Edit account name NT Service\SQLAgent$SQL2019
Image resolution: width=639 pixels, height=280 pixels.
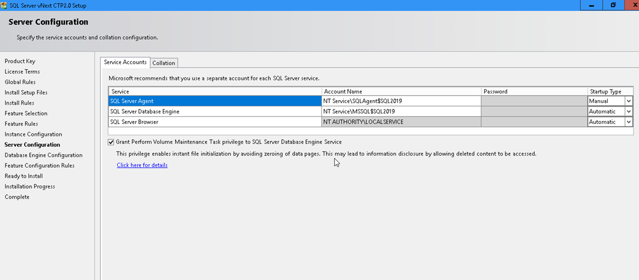coord(401,101)
